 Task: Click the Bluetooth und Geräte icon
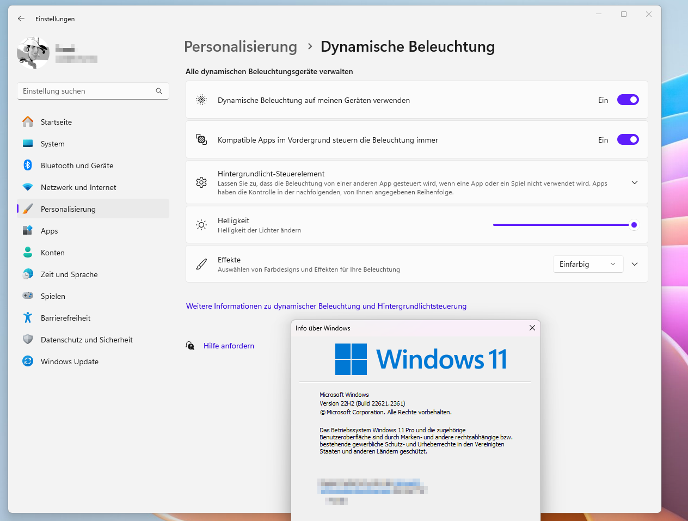click(x=28, y=165)
